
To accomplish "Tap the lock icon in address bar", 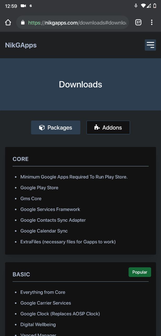I will point(23,23).
